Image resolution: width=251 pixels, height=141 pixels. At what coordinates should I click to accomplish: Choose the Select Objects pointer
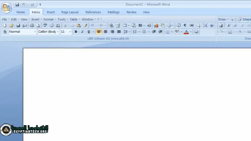[x=232, y=19]
